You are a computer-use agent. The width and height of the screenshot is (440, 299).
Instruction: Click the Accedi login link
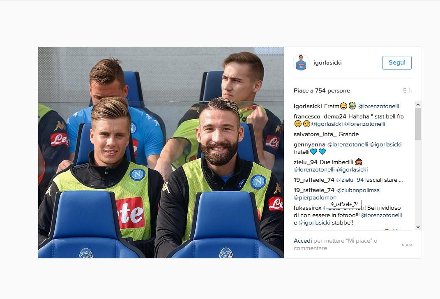point(302,241)
